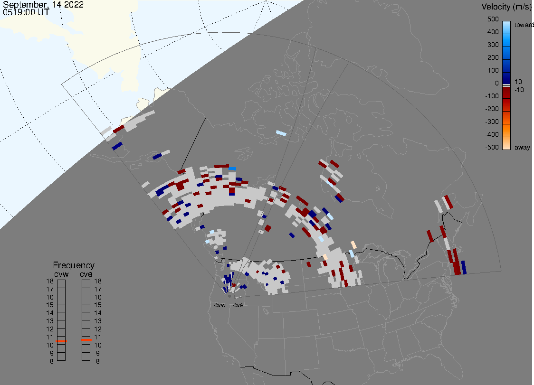Click the 'Velocity (m/s)' colorbar title
Screen dimensions: 534x385
(x=506, y=7)
